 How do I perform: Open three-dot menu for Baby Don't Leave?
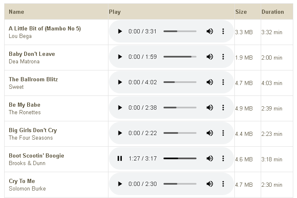tap(223, 57)
